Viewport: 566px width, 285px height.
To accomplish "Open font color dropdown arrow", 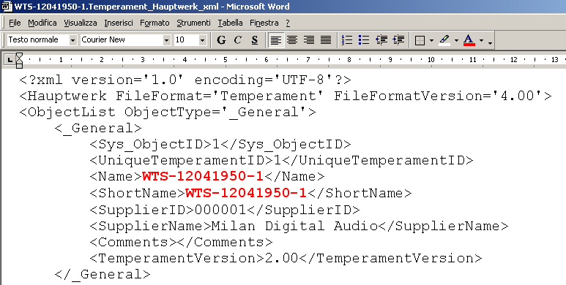I will [481, 40].
